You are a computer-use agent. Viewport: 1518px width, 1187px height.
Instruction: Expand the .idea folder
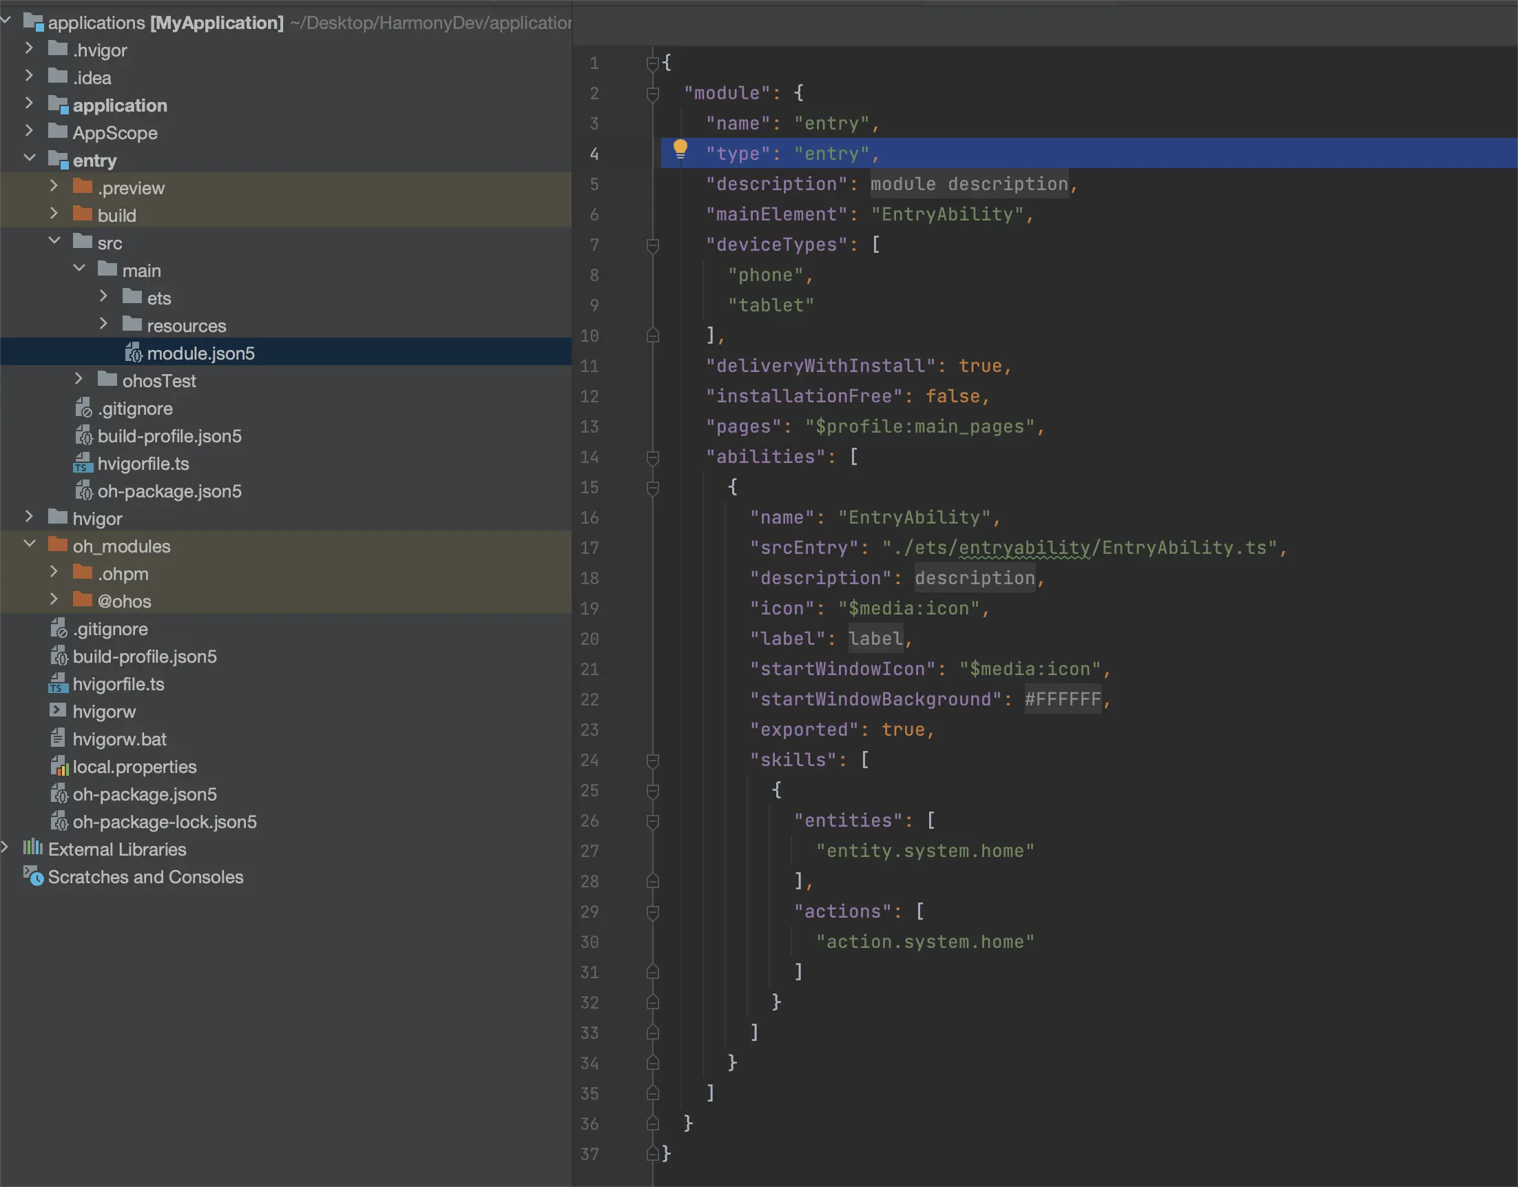coord(28,76)
